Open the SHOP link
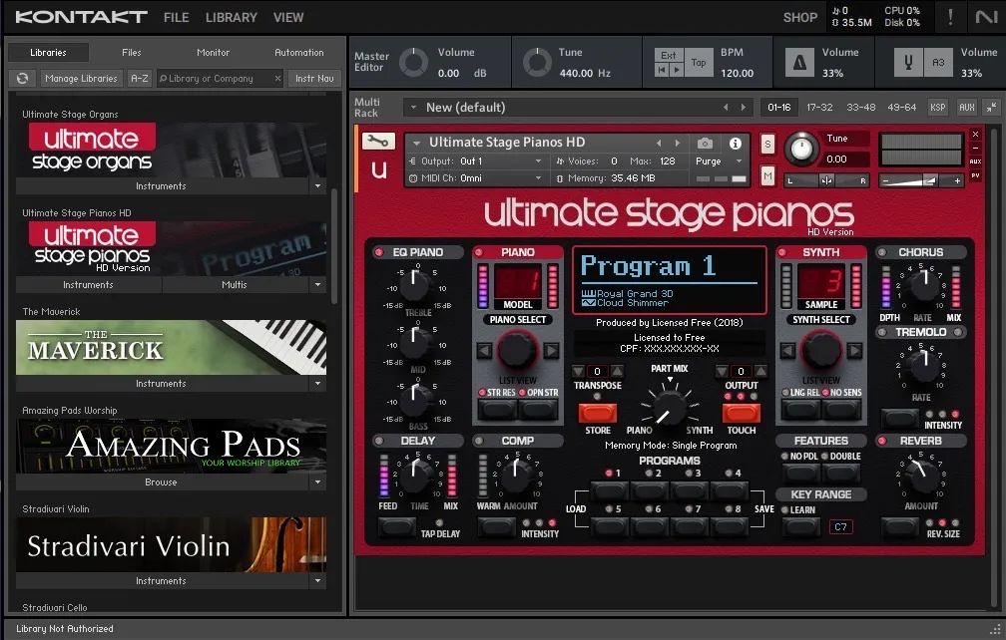Image resolution: width=1006 pixels, height=640 pixels. point(800,17)
